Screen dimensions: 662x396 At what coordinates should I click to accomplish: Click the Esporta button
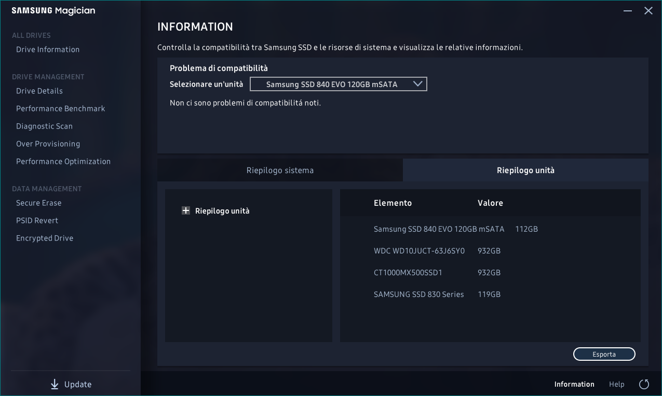click(604, 354)
